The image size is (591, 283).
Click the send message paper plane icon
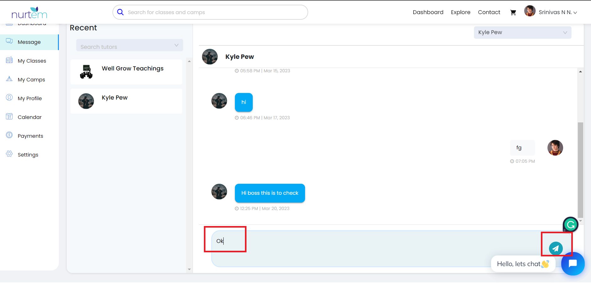point(556,249)
